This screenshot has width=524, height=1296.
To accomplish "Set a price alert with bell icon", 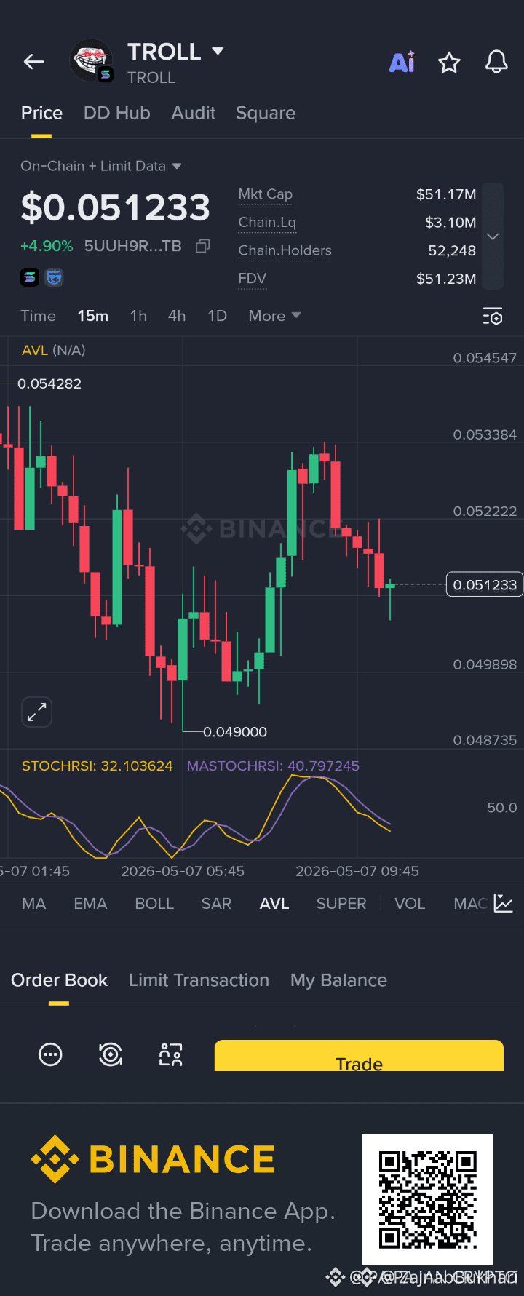I will (496, 62).
